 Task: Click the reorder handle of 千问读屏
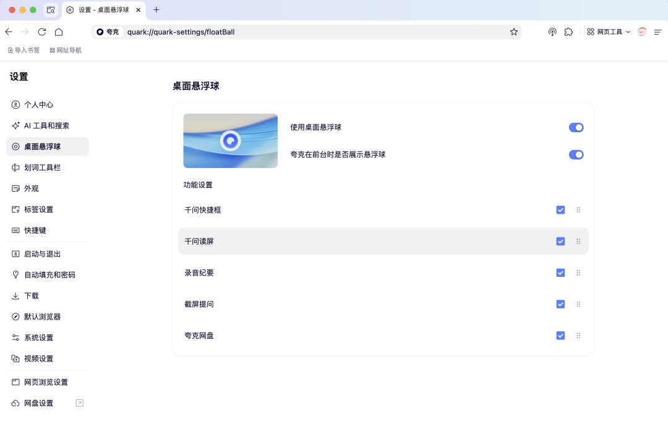[578, 242]
